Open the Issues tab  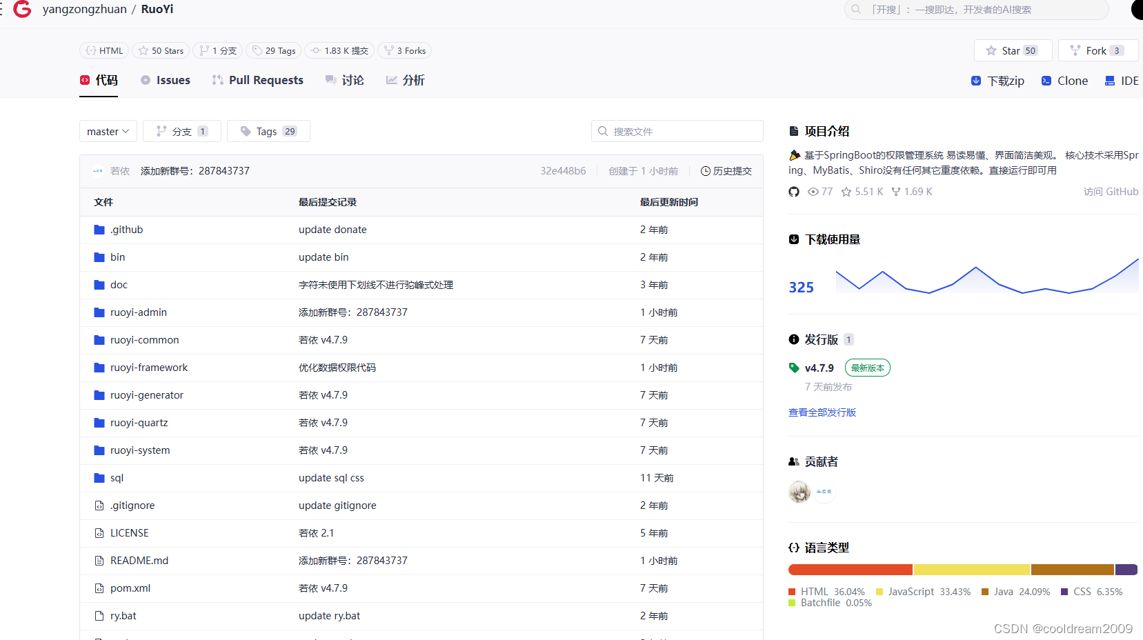tap(166, 80)
